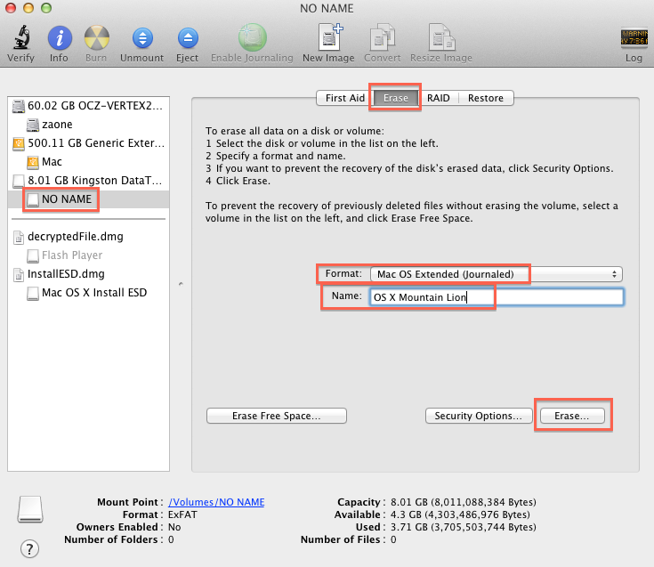Screen dimensions: 654x567
Task: Select the Mac volume
Action: (x=88, y=162)
